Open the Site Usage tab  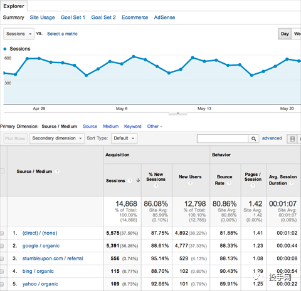(42, 18)
